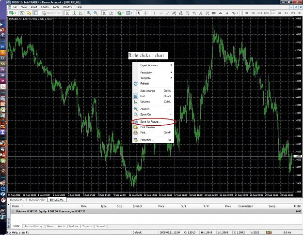Open Illustrator from the taskbar
The image size is (303, 235).
[3, 53]
